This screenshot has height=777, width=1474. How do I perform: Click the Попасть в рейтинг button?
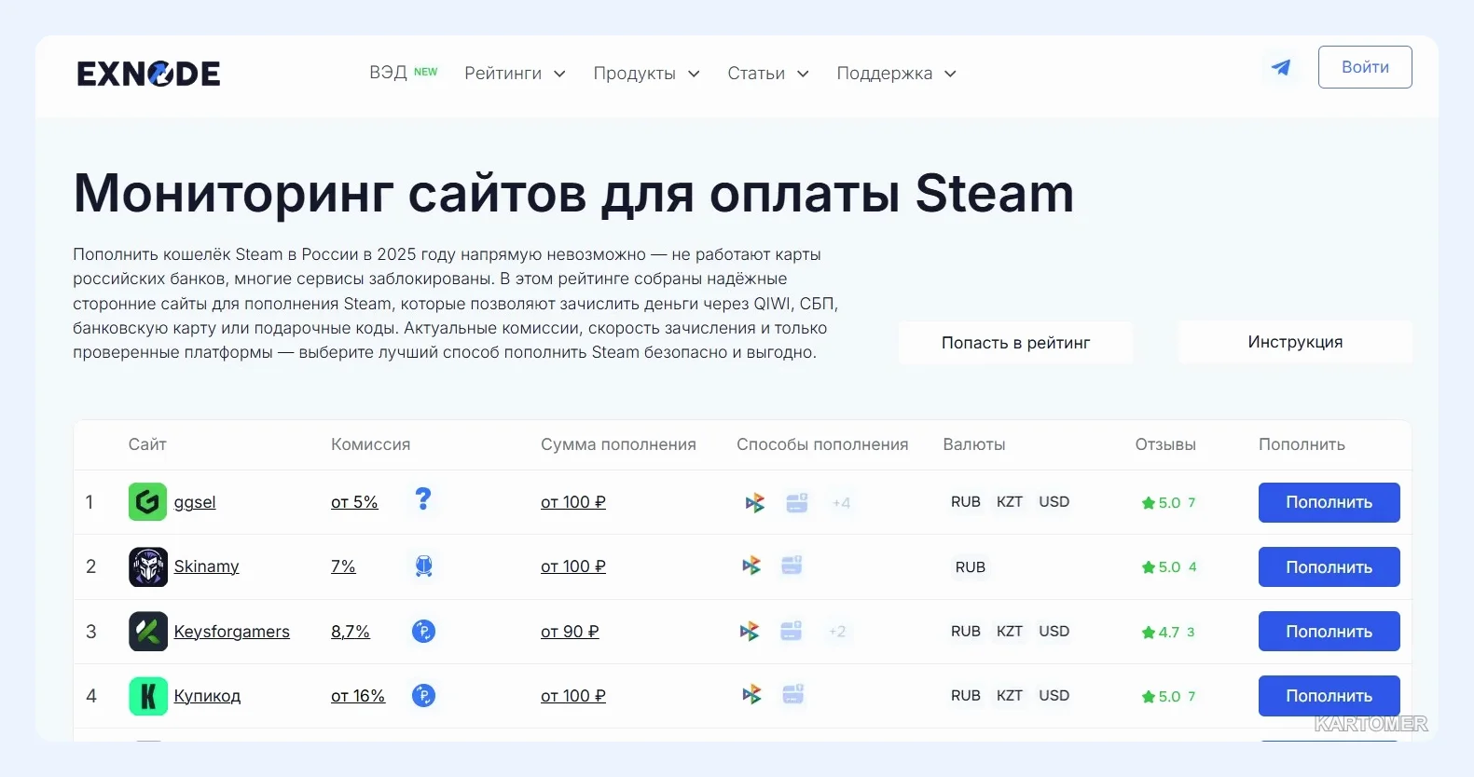[x=1015, y=343]
